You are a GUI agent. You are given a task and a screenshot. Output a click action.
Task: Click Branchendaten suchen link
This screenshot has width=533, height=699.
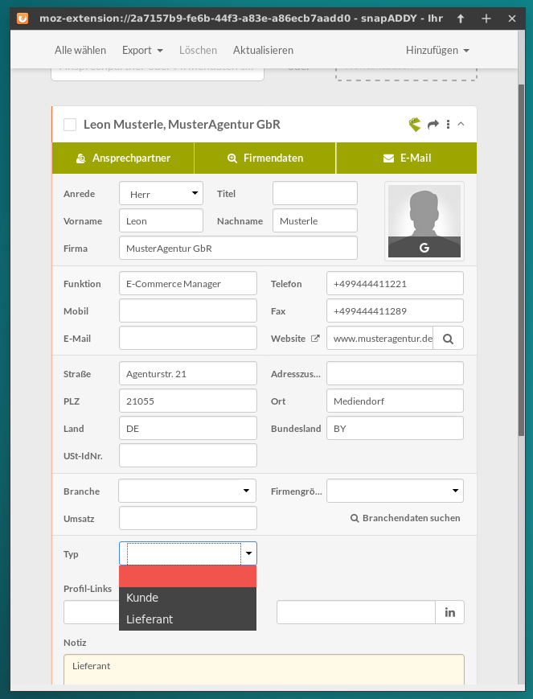coord(405,518)
